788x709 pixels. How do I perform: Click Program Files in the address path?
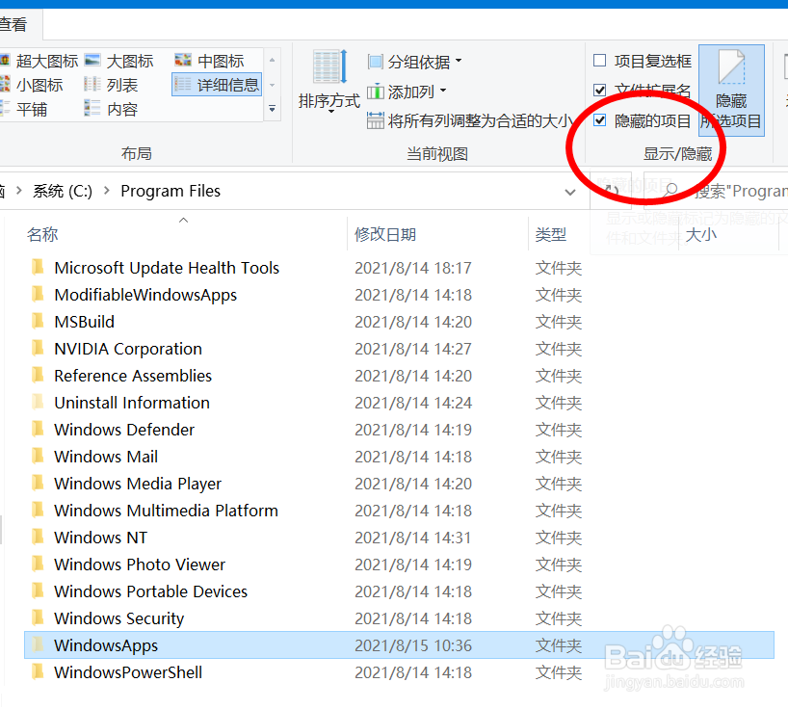171,191
